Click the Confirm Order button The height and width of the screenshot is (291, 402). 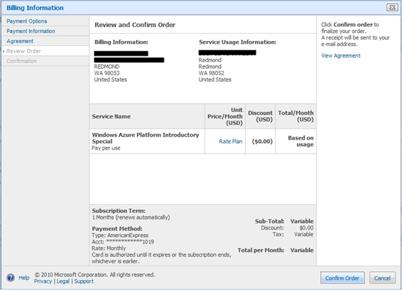342,278
